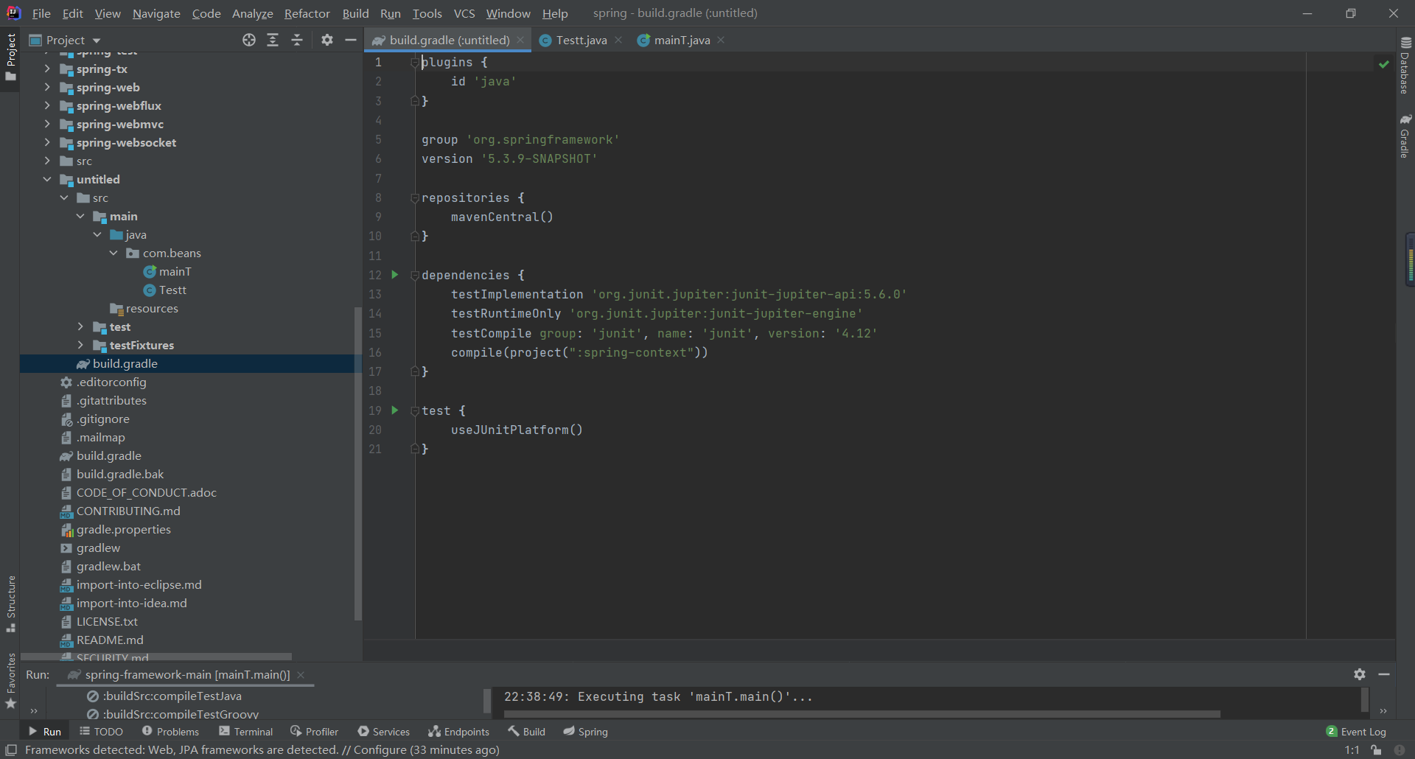Open the Gradle tool window
This screenshot has width=1415, height=759.
(x=1405, y=136)
